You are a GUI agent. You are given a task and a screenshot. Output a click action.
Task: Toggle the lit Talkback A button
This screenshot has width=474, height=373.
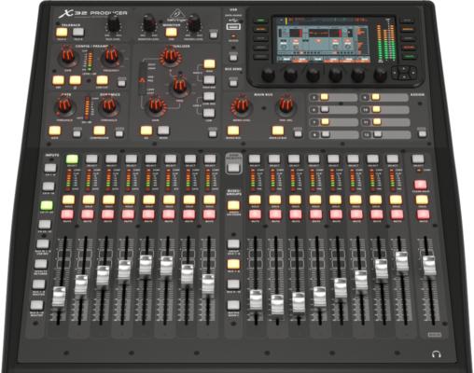pyautogui.click(x=62, y=33)
